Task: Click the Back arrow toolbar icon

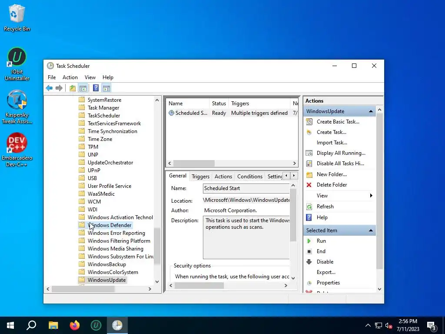Action: pos(49,88)
